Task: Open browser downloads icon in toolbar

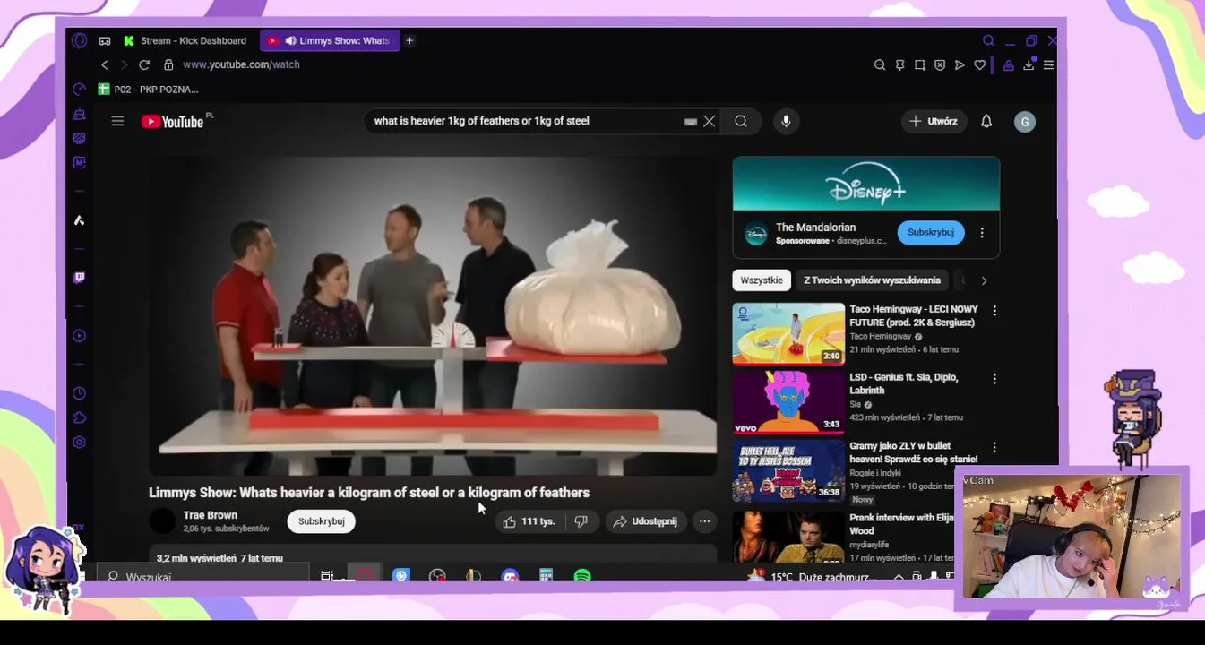Action: (x=1029, y=64)
